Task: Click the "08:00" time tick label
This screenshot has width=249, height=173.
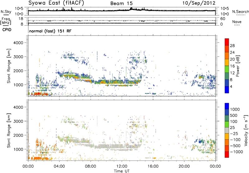Action: click(x=91, y=166)
